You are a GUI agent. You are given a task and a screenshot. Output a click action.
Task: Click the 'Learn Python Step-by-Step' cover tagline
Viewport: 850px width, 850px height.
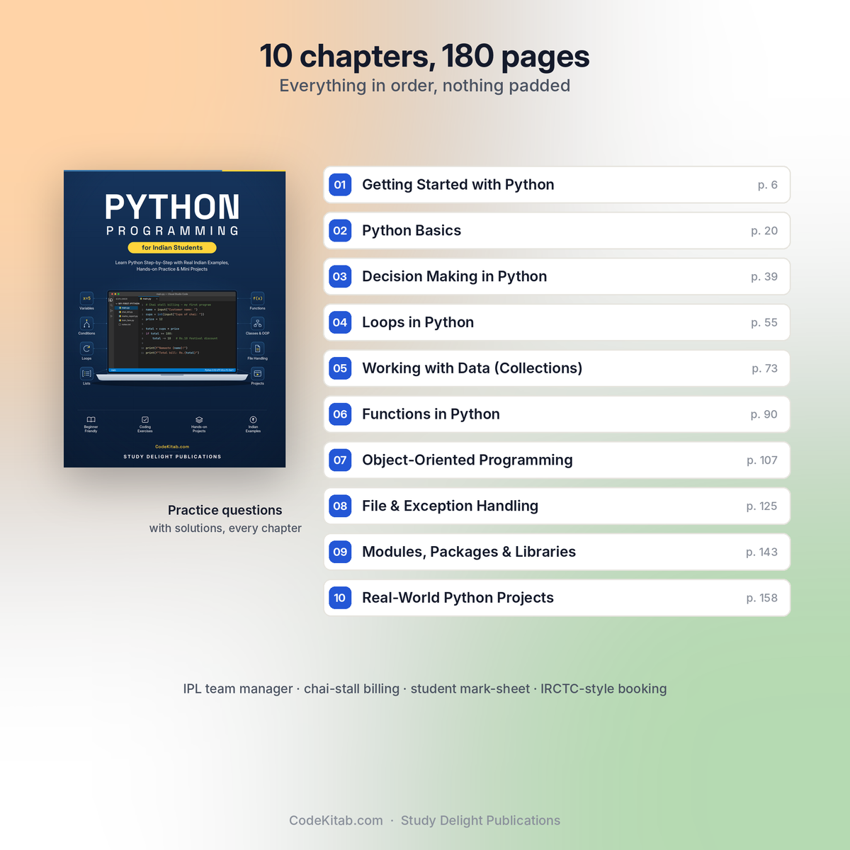172,266
